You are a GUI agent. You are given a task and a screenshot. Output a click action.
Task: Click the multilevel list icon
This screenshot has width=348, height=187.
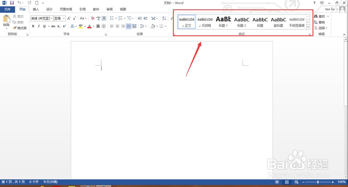129,18
